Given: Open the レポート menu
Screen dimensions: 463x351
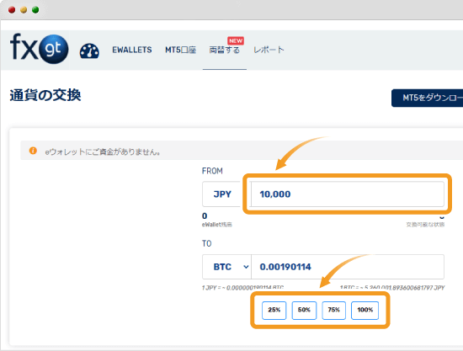Looking at the screenshot, I should pyautogui.click(x=269, y=50).
